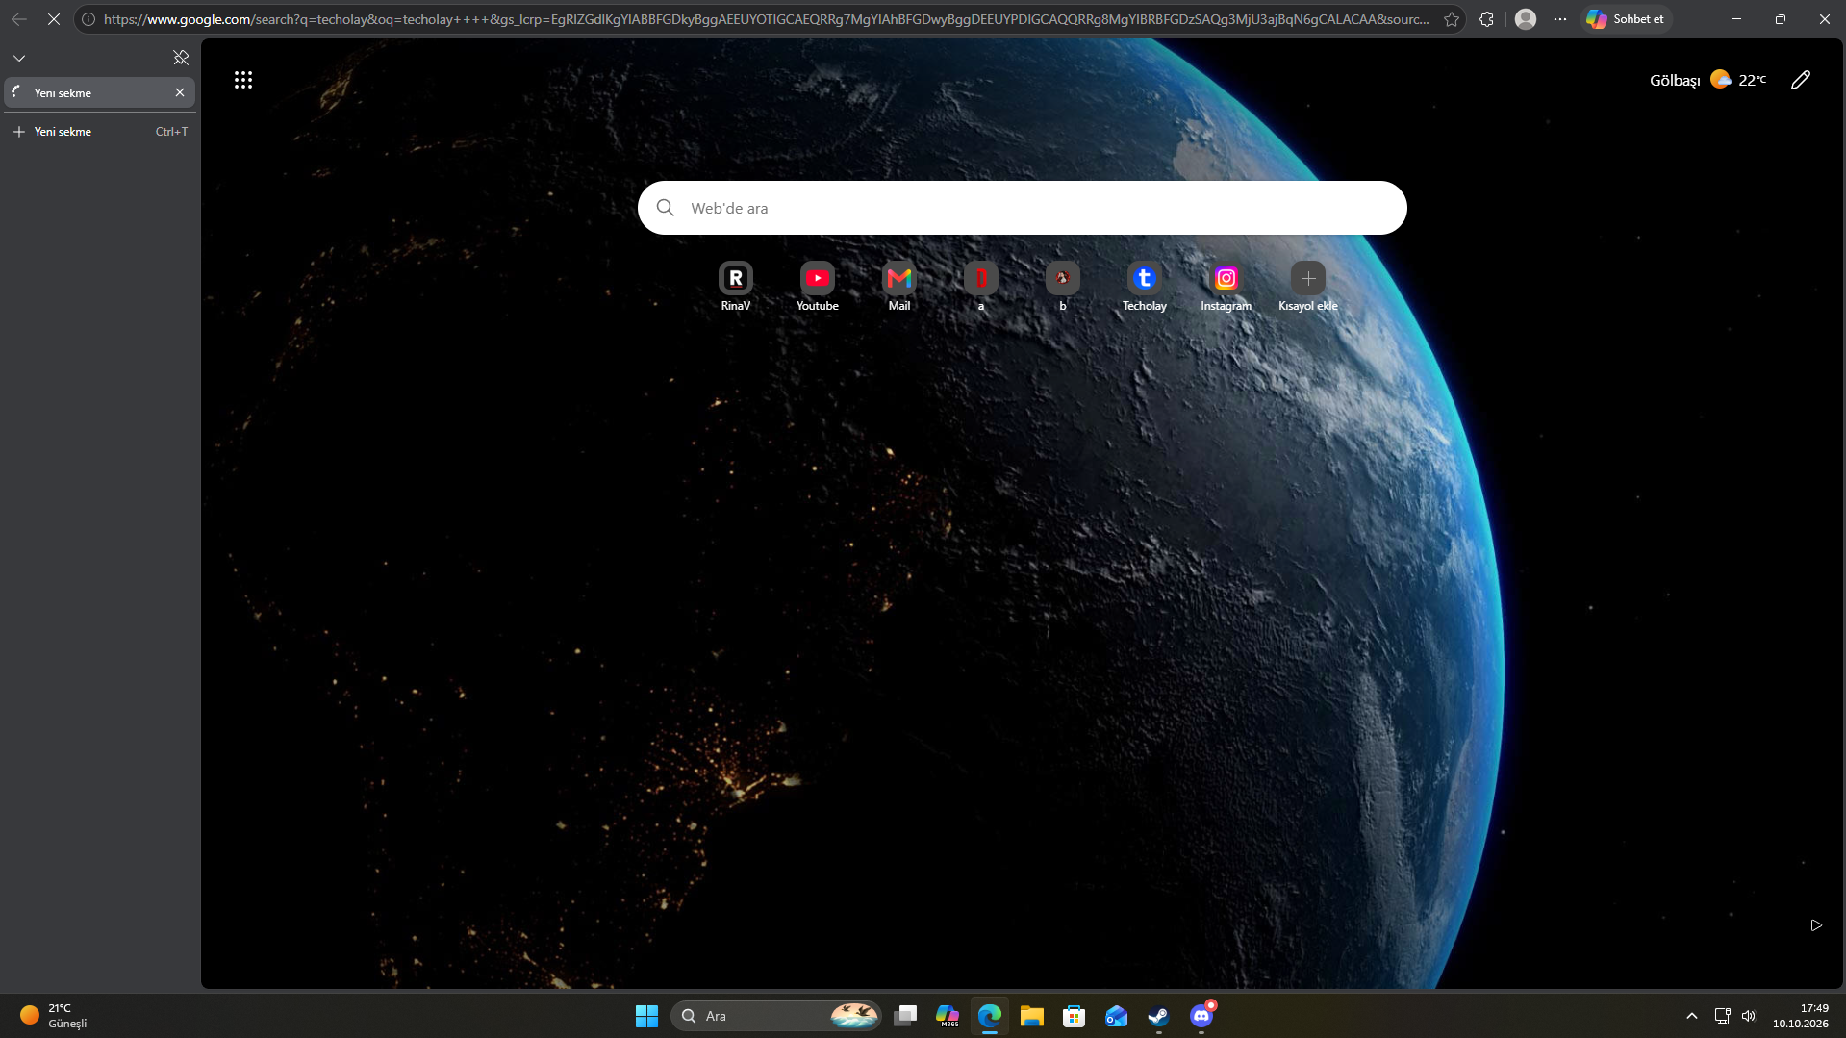Open the taskbar weather widget Güneşli
Image resolution: width=1846 pixels, height=1038 pixels.
(56, 1016)
